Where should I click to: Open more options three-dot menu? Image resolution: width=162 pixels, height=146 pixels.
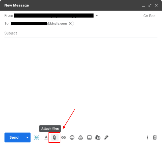[x=147, y=138]
